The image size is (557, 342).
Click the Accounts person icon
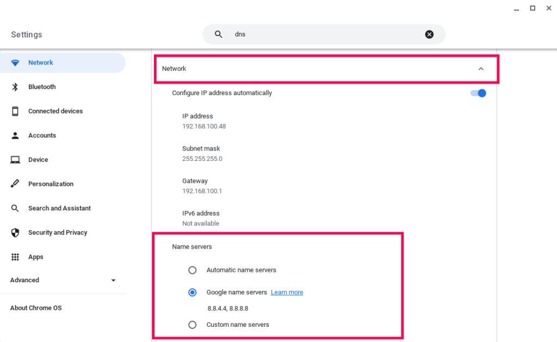pyautogui.click(x=15, y=135)
